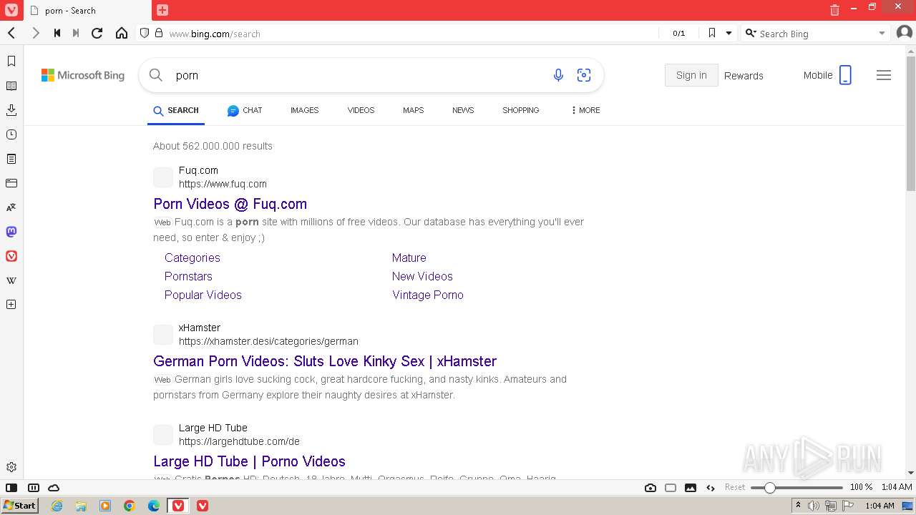This screenshot has height=515, width=916.
Task: Open the page tiling button
Action: [671, 488]
